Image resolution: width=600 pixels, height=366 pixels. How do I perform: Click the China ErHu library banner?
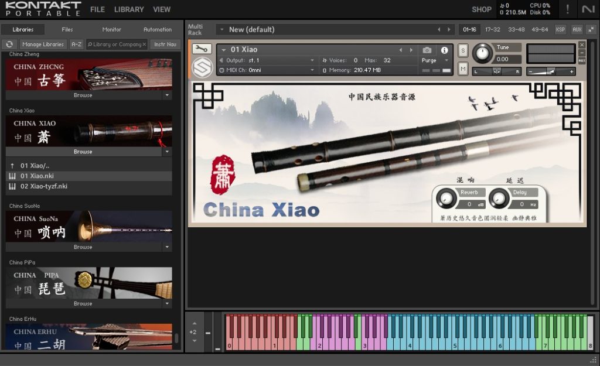click(89, 337)
